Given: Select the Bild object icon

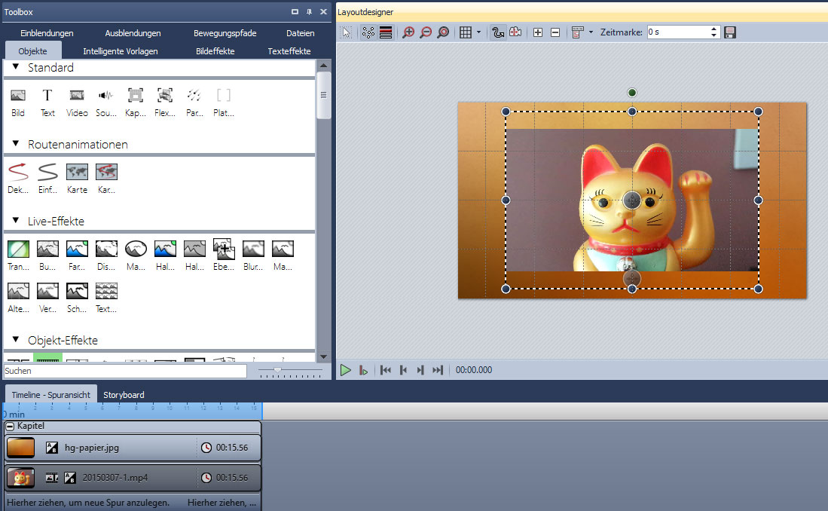Looking at the screenshot, I should (x=18, y=96).
